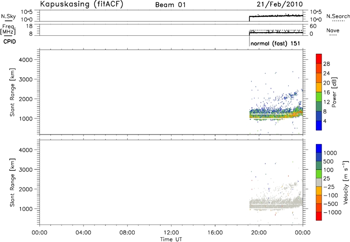Click the Time UT axis title
This screenshot has width=350, height=242.
click(171, 239)
